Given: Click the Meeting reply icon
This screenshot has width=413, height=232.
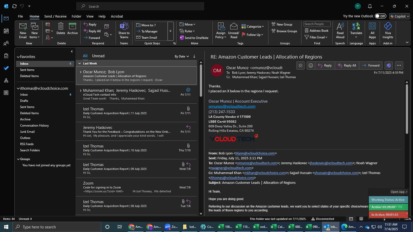Looking at the screenshot, I should [x=107, y=26].
